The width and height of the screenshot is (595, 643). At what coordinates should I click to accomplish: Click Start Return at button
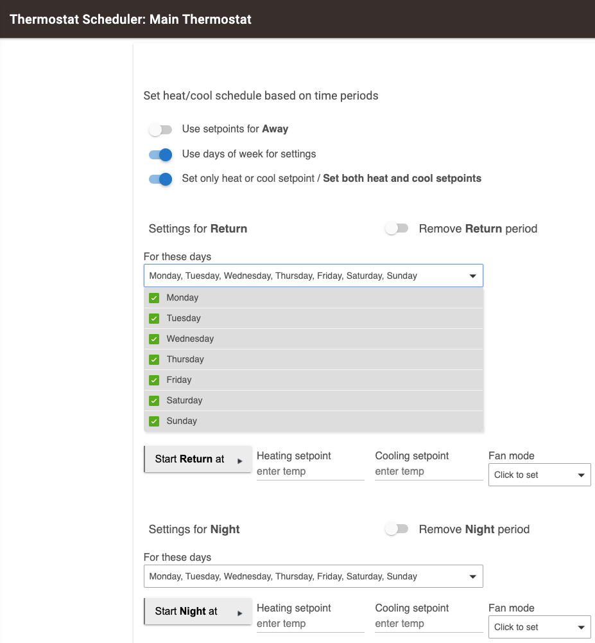(198, 459)
